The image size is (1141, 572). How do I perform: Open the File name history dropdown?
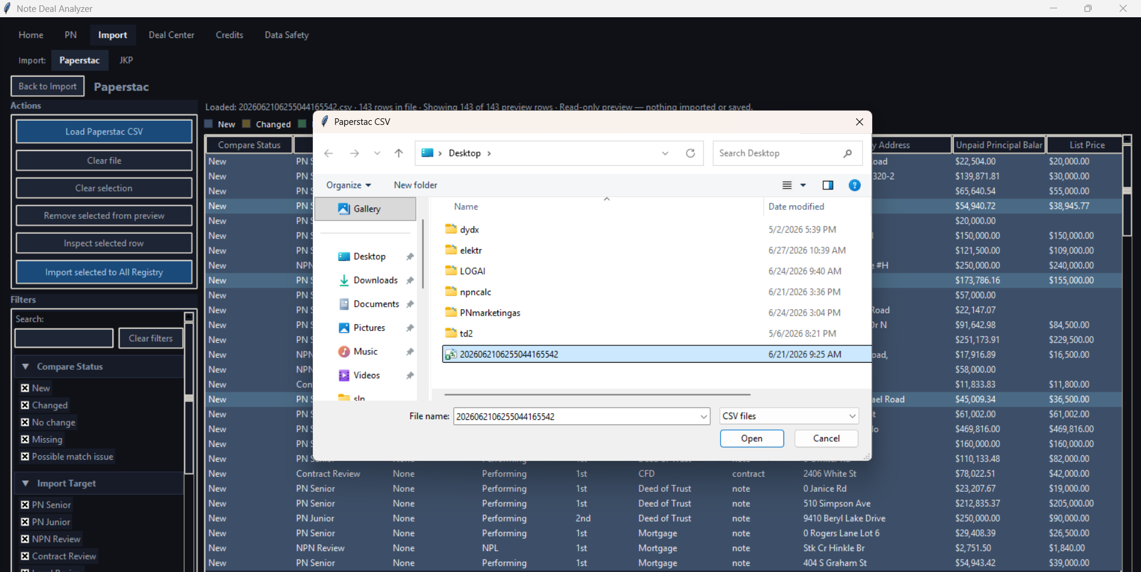click(704, 416)
